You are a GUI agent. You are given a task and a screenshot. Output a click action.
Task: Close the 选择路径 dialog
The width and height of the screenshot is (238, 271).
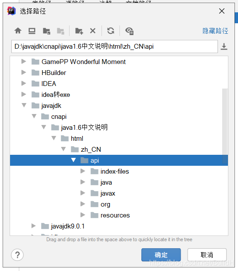pos(222,11)
